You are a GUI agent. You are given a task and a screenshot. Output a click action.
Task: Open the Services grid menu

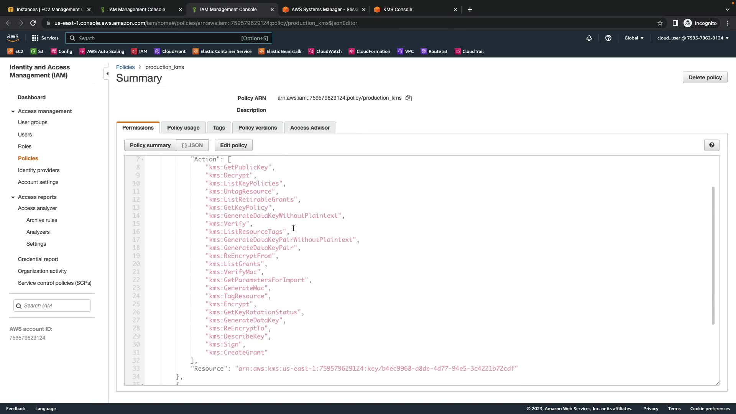point(45,38)
